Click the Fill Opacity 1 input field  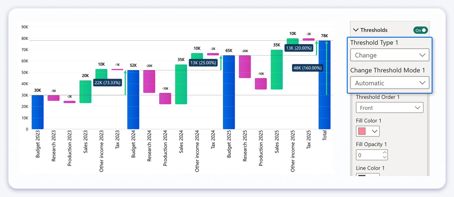369,155
